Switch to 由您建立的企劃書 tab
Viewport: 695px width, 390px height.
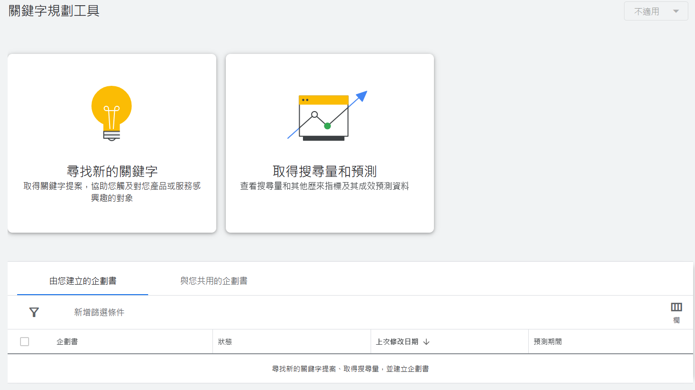(83, 281)
